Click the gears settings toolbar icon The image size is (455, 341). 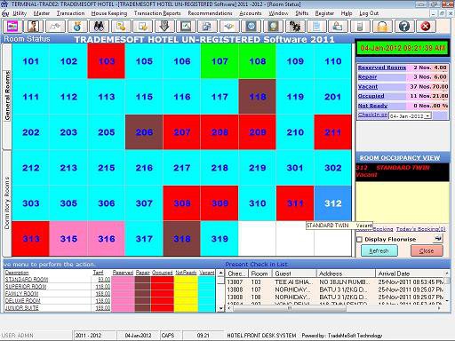coord(295,27)
